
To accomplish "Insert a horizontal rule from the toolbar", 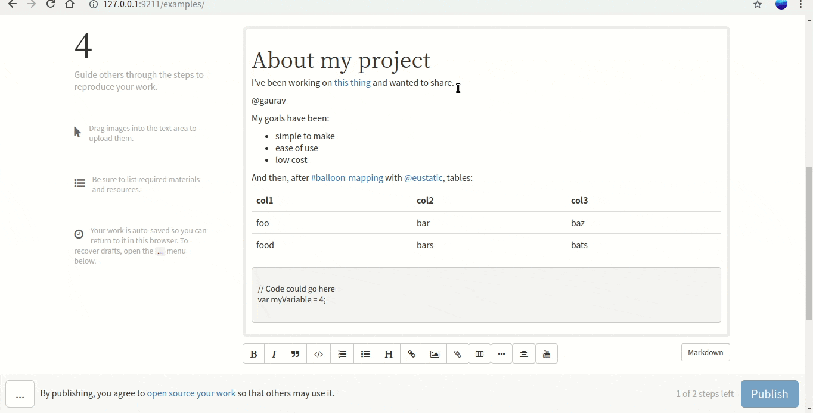I will 502,354.
